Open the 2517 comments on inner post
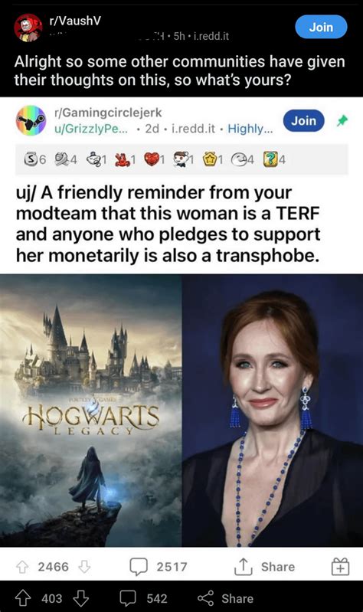 [x=158, y=567]
